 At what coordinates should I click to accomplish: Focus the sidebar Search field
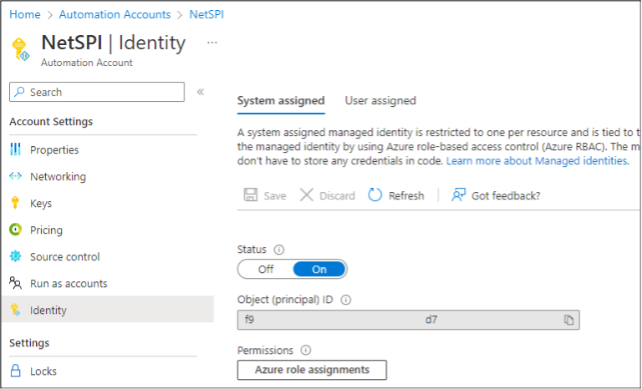pos(97,92)
